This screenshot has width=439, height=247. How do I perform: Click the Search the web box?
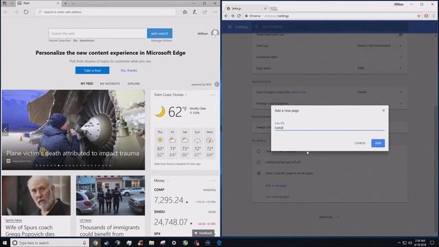pyautogui.click(x=97, y=34)
